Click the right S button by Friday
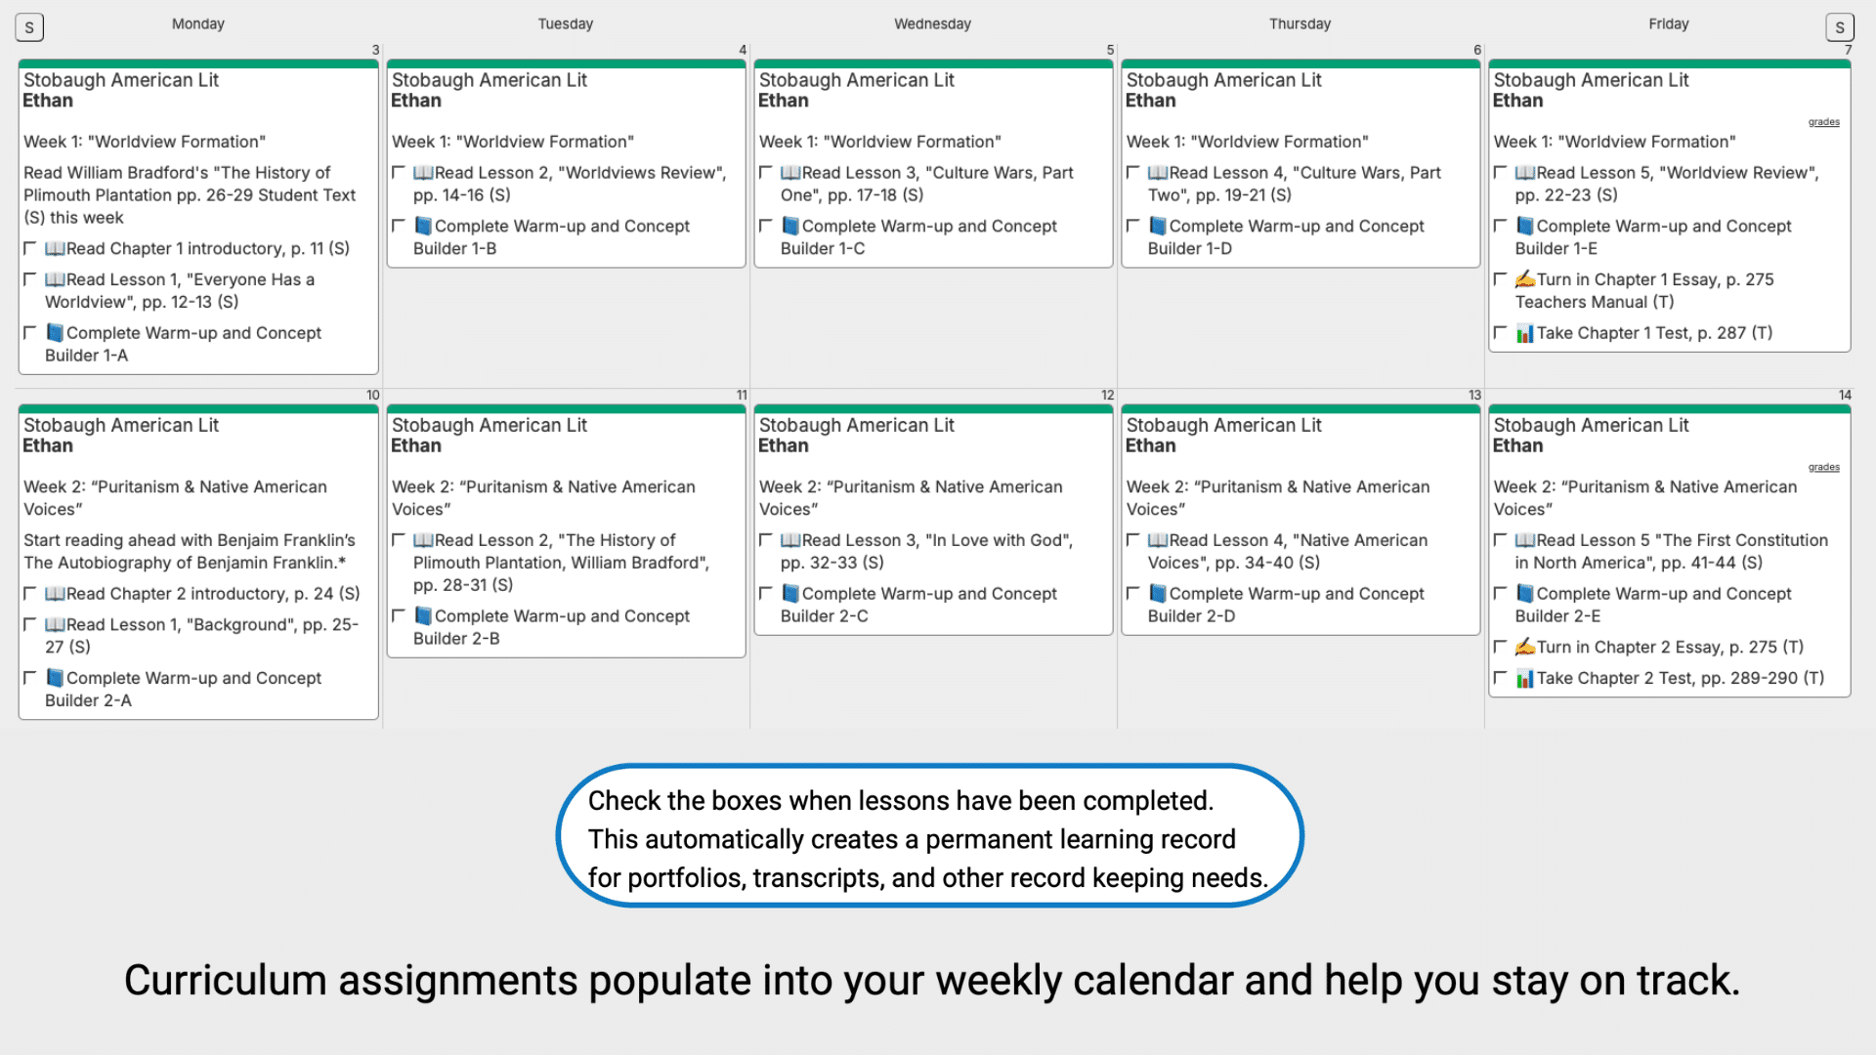1876x1055 pixels. point(1839,27)
